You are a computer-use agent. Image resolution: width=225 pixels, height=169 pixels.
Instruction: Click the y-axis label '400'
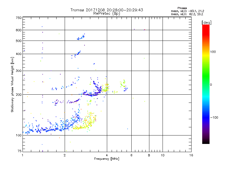[x=19, y=54]
